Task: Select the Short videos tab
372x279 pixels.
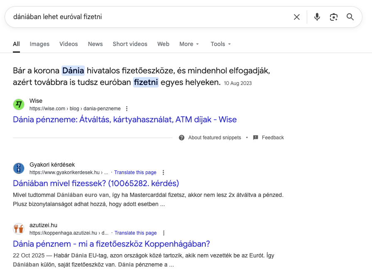Action: point(130,44)
